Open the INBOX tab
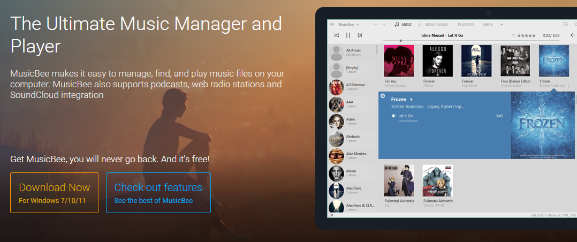 pyautogui.click(x=488, y=25)
